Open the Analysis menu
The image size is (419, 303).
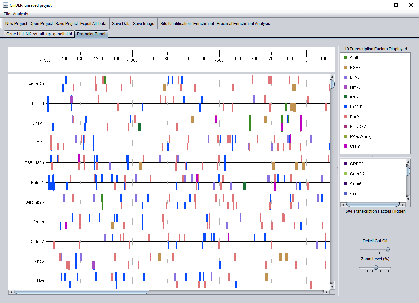tap(21, 14)
